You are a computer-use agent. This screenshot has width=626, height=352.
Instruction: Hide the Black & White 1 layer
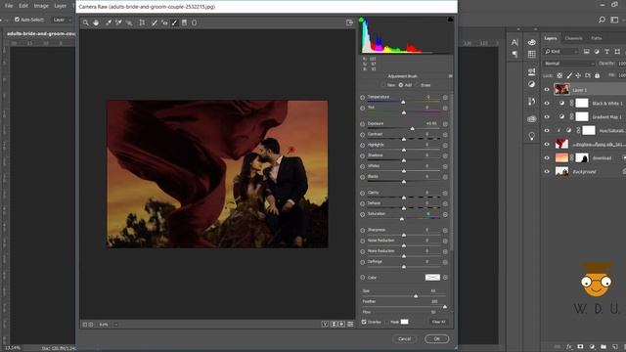(x=547, y=104)
